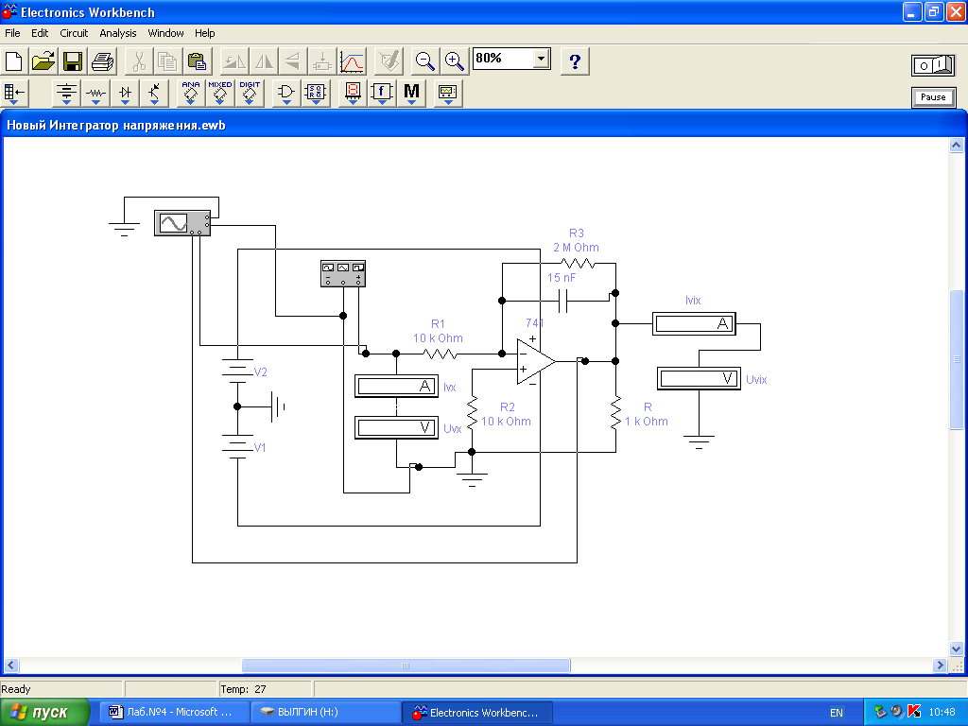This screenshot has height=726, width=968.
Task: Create a new circuit file
Action: click(13, 61)
